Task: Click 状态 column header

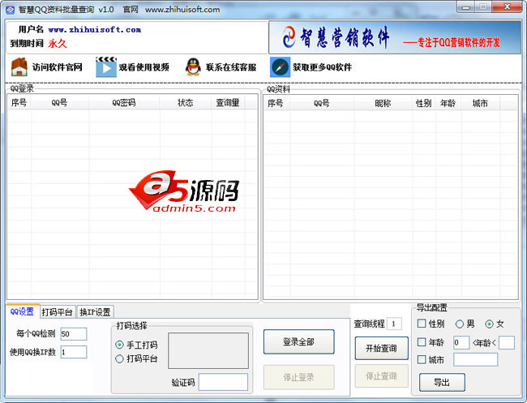Action: pos(185,102)
